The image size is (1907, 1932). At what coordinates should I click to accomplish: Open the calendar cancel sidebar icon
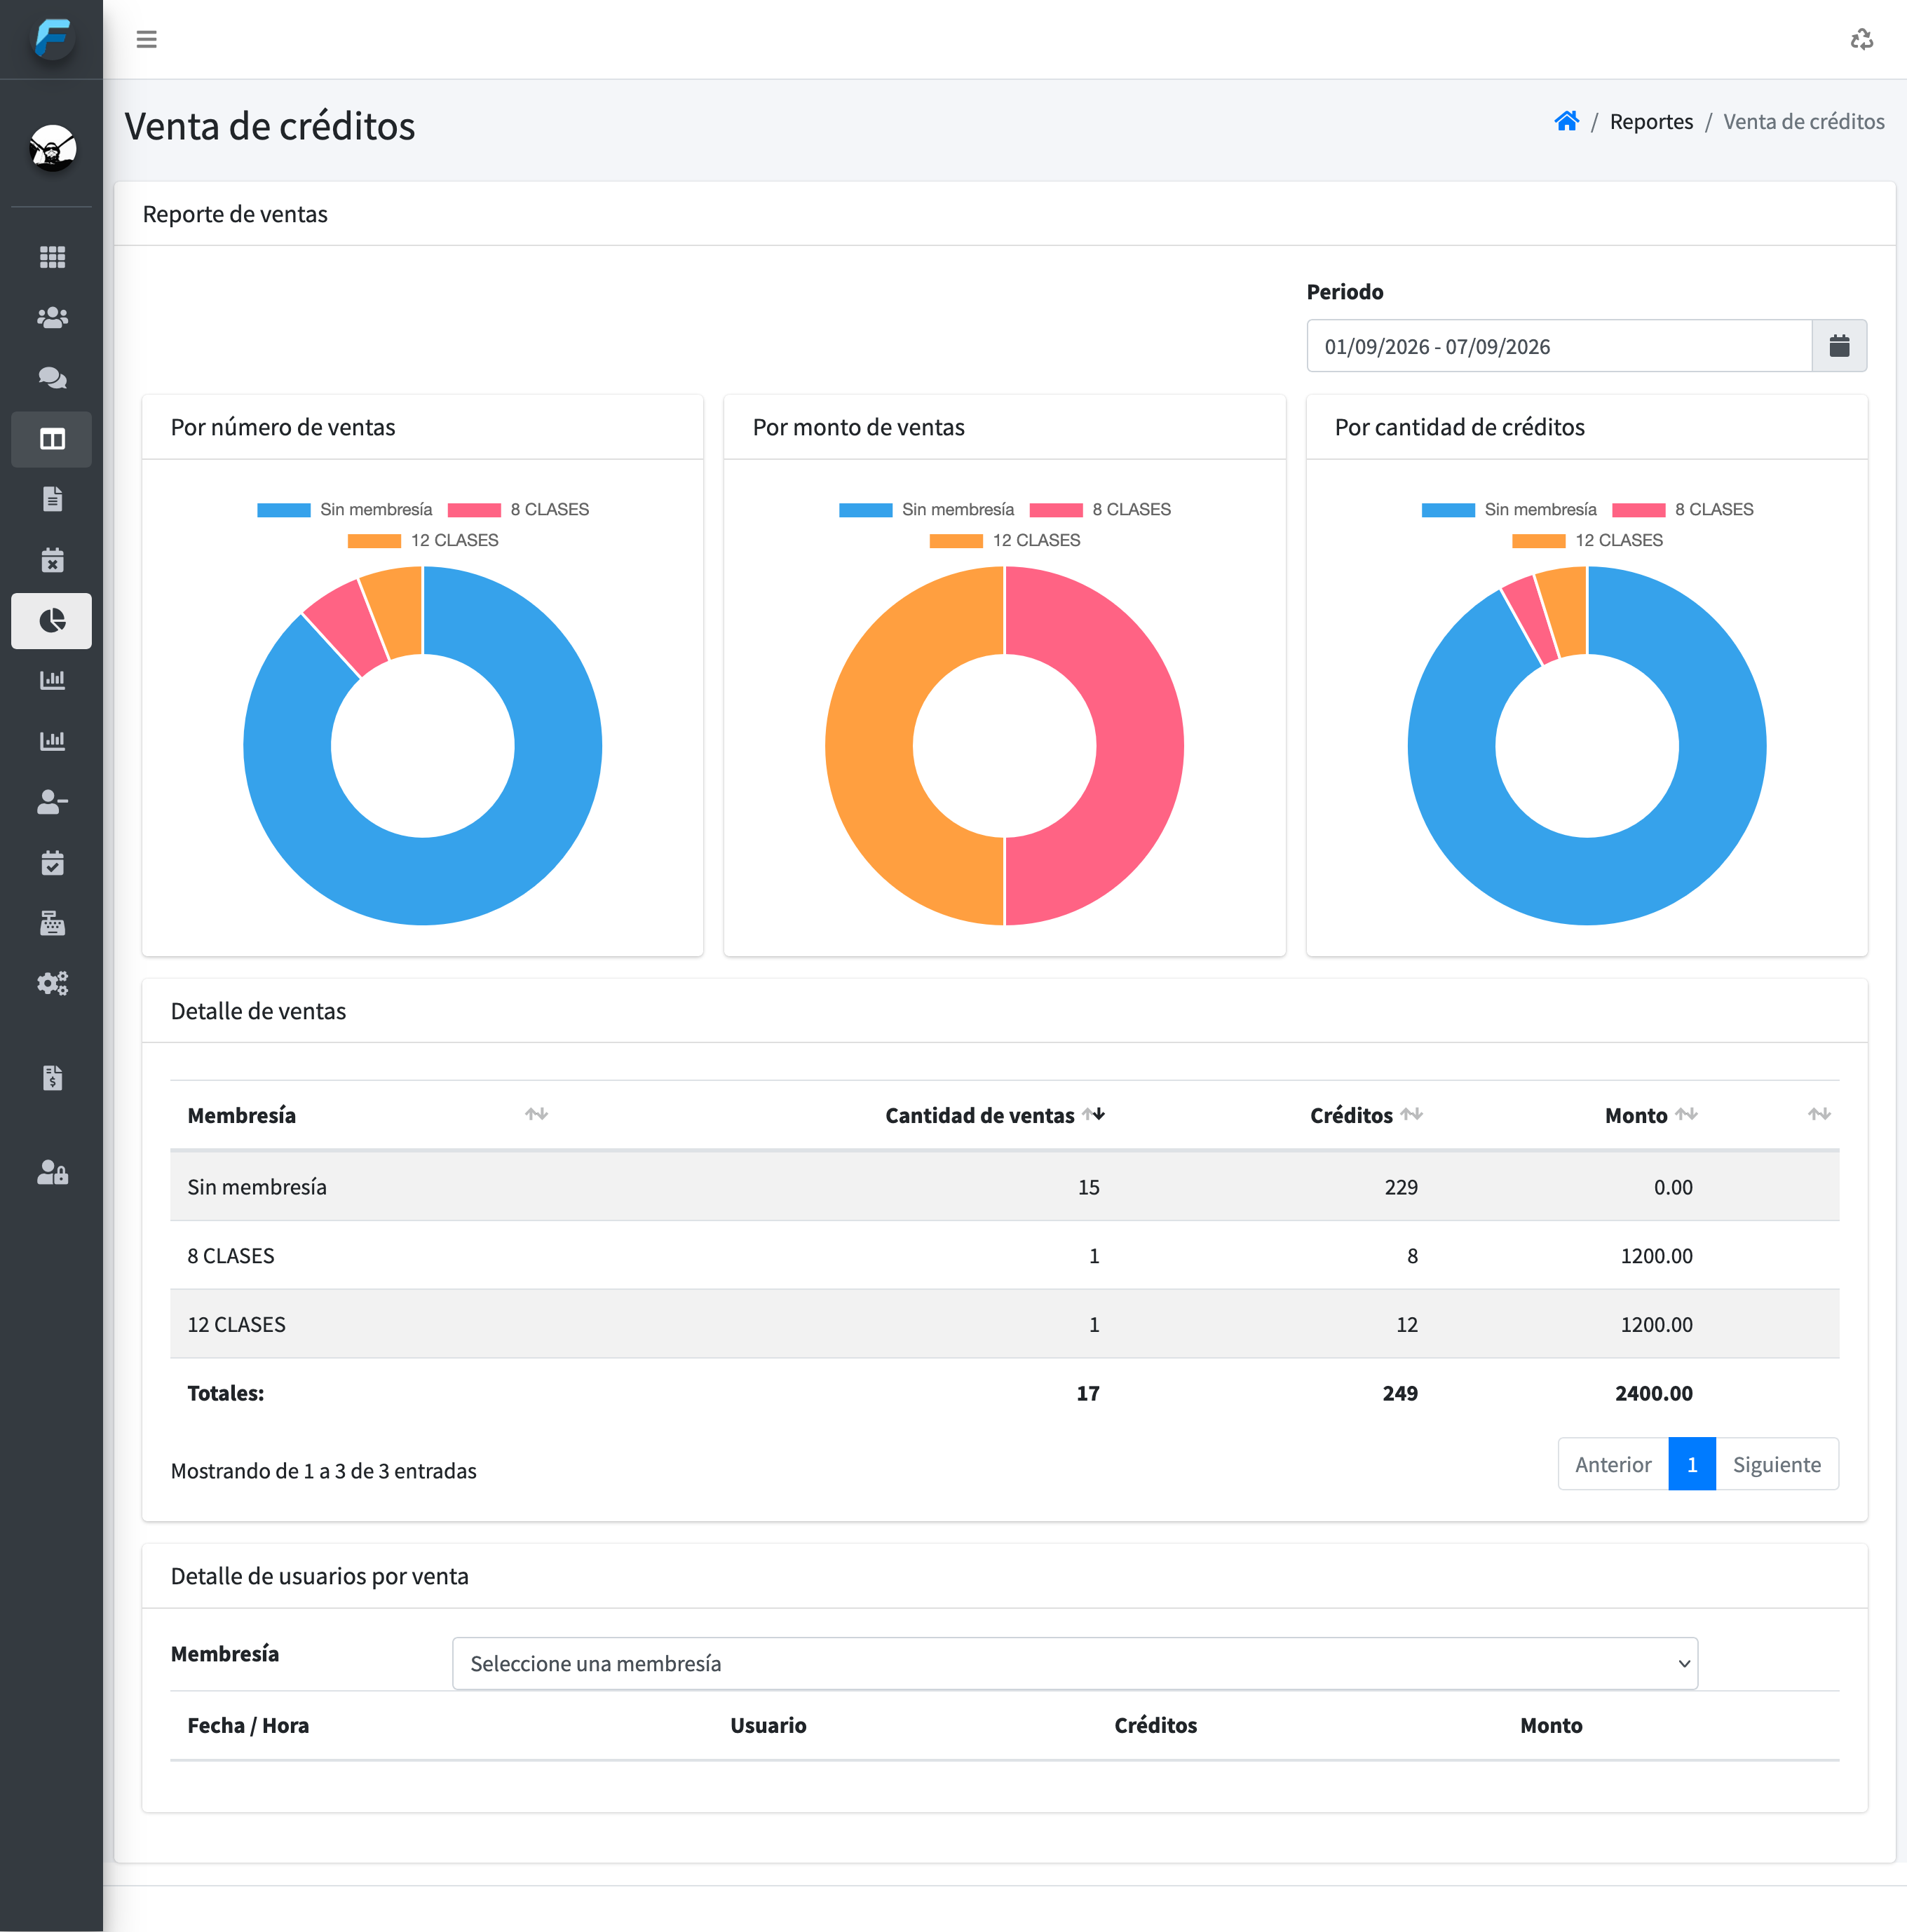52,560
